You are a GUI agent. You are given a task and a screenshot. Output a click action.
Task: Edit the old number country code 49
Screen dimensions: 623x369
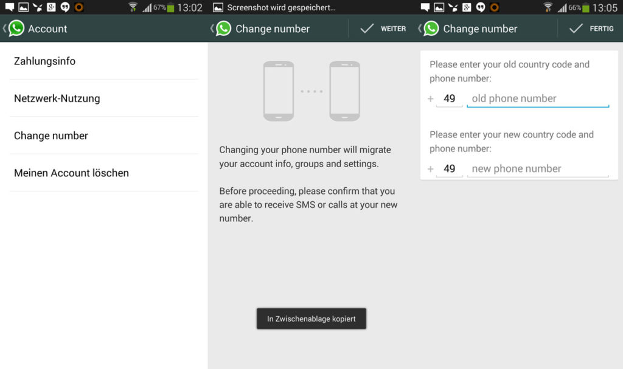[x=450, y=98]
